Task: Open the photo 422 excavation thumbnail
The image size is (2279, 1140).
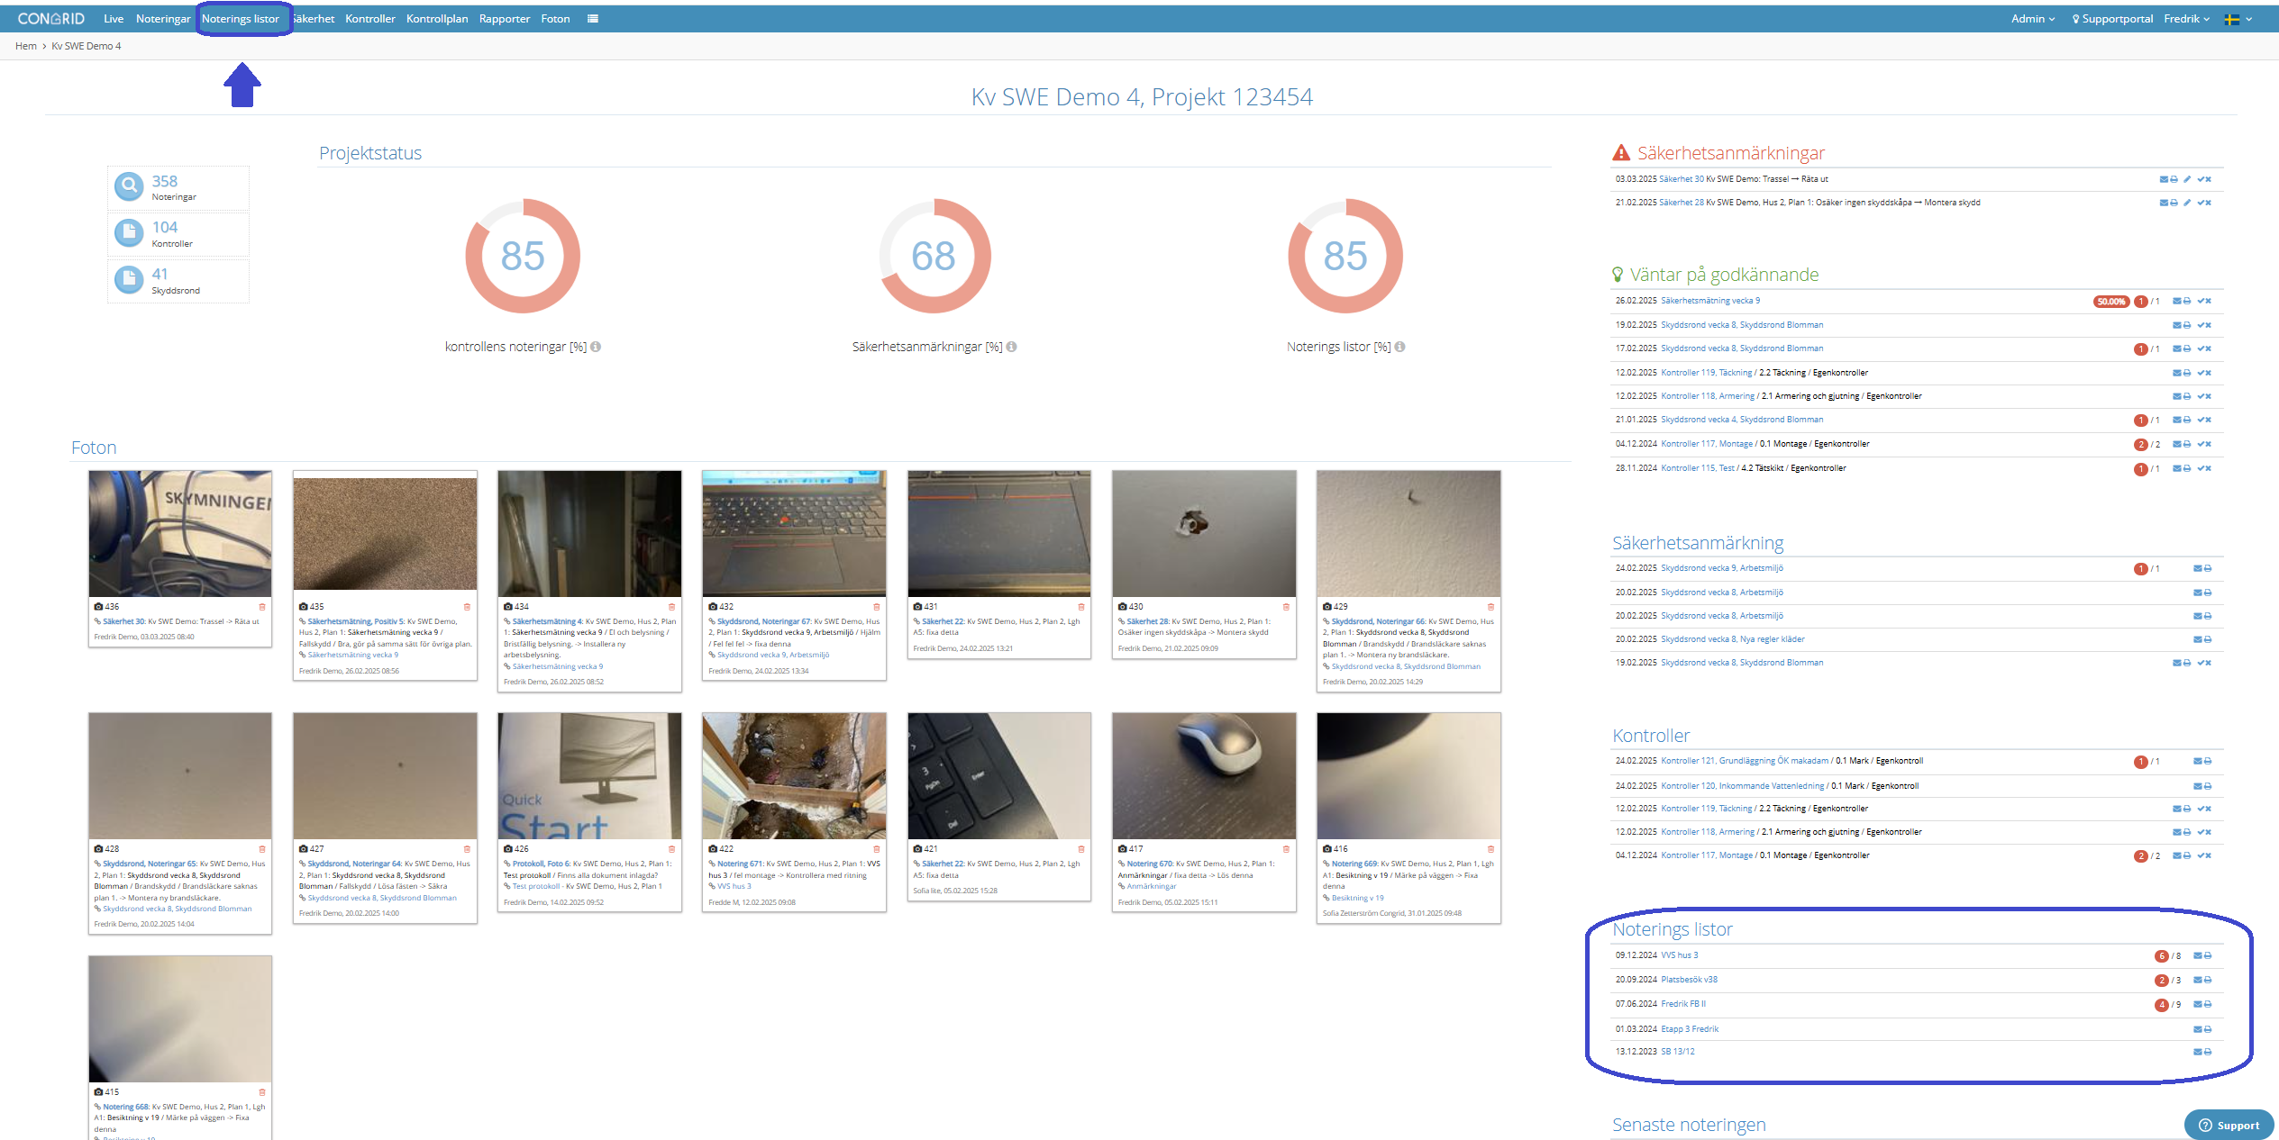Action: click(794, 775)
